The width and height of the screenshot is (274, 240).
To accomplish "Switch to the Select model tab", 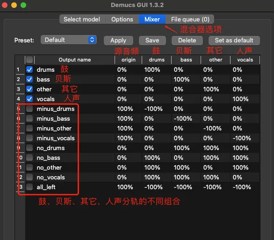I will [82, 19].
